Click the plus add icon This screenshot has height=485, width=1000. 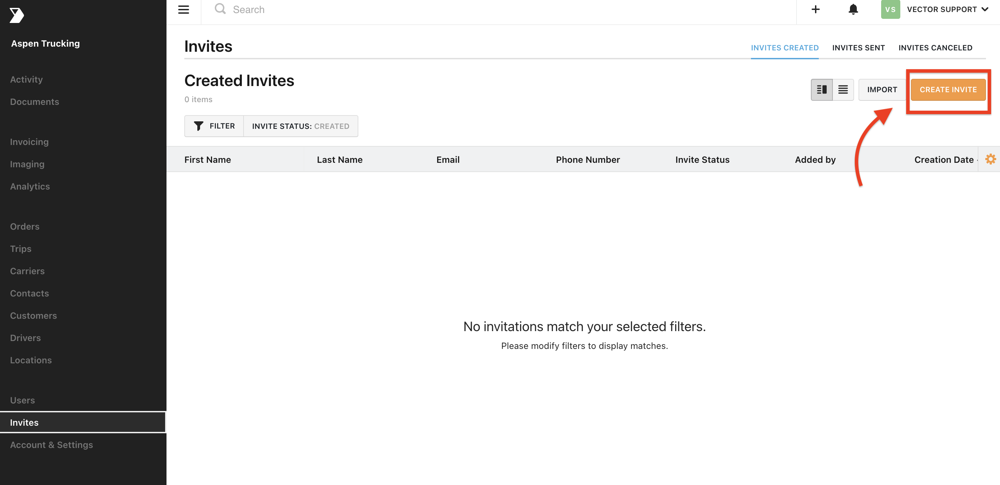(x=816, y=9)
